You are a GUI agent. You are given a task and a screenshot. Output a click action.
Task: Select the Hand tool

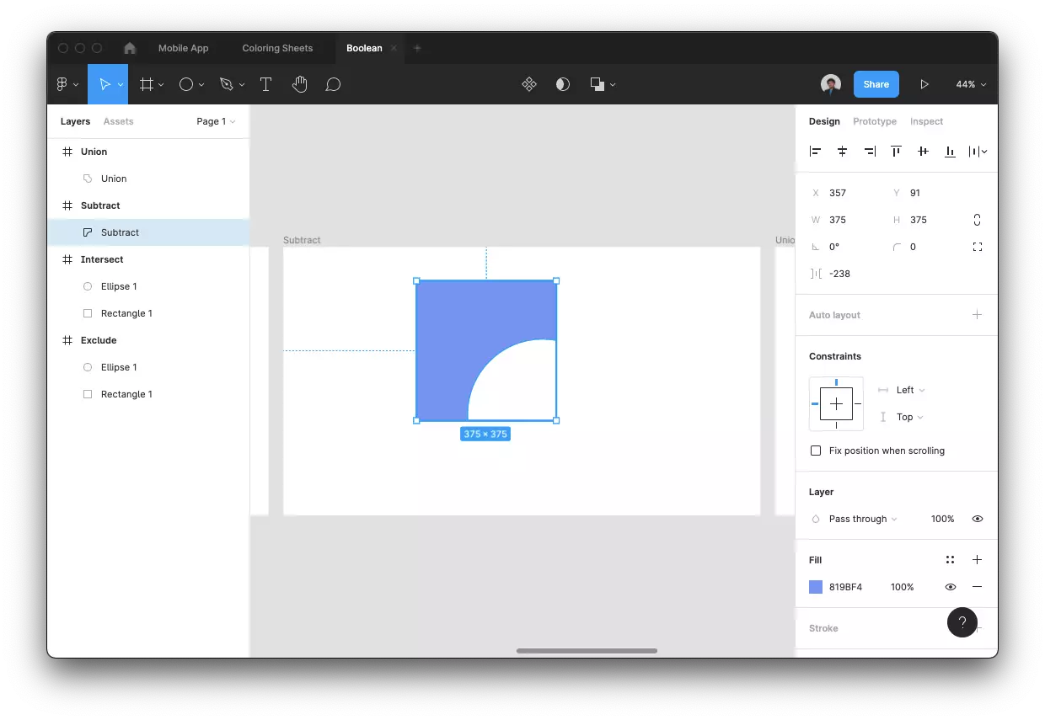[x=299, y=84]
